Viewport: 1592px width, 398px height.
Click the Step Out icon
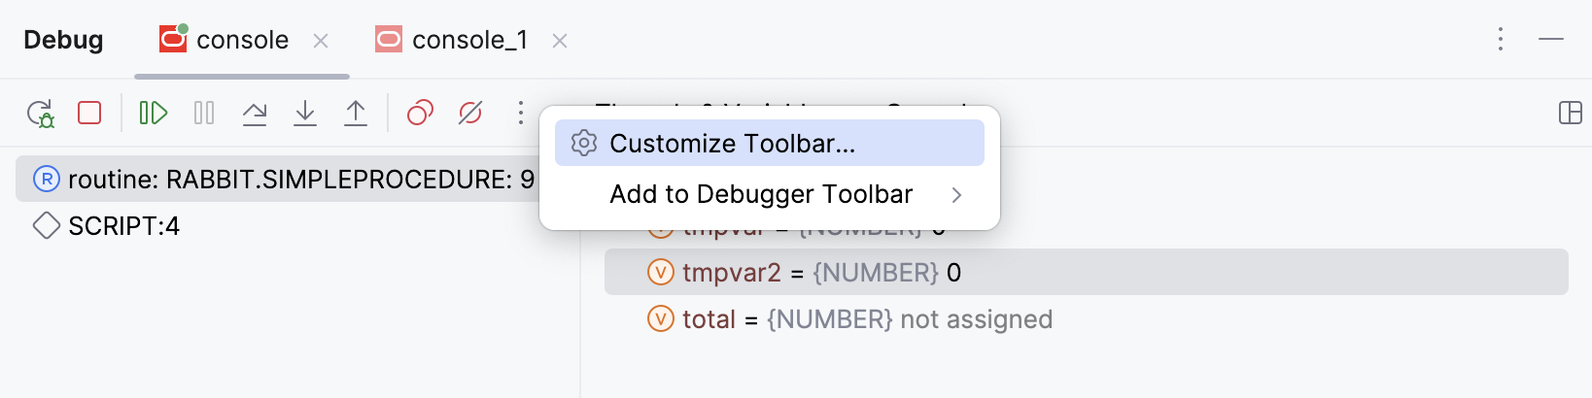(356, 114)
